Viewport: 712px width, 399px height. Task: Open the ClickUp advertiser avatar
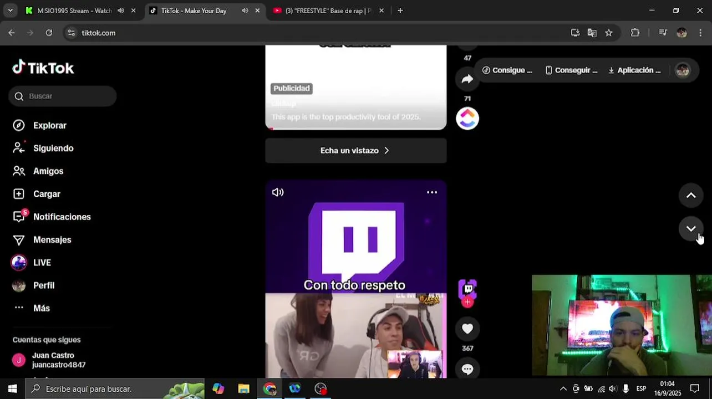[467, 118]
